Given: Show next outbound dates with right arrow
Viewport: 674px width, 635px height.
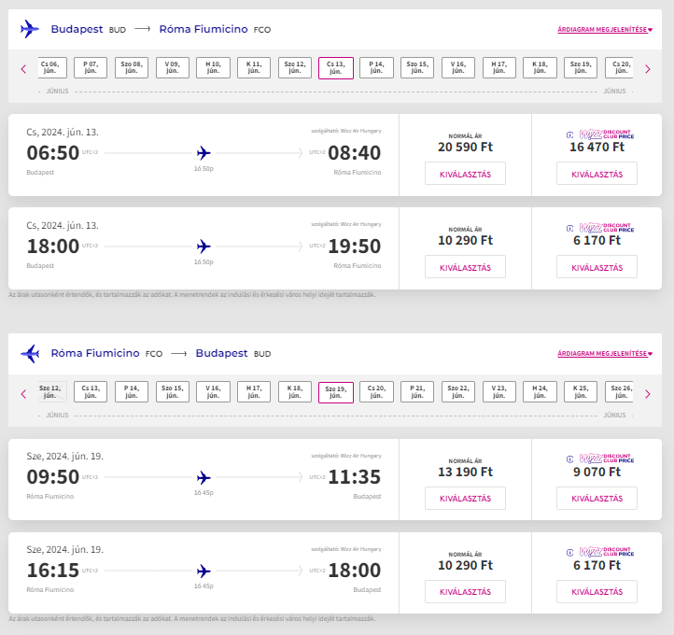Looking at the screenshot, I should point(648,69).
